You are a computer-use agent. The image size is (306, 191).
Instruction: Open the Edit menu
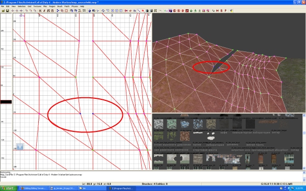point(8,6)
